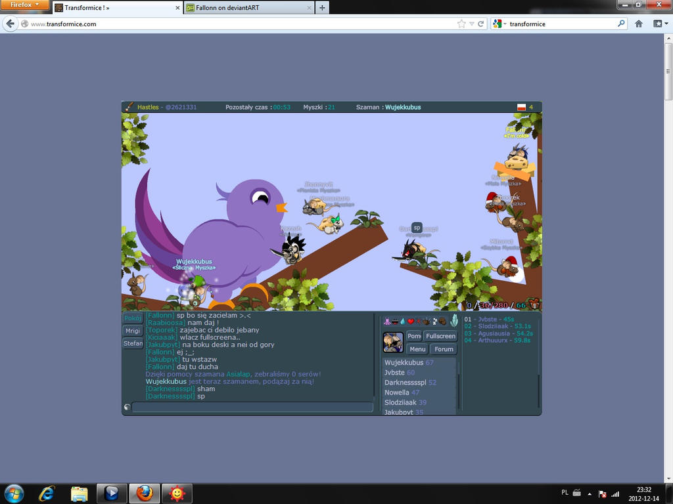The height and width of the screenshot is (504, 673).
Task: Open the game Menu button
Action: click(x=417, y=349)
